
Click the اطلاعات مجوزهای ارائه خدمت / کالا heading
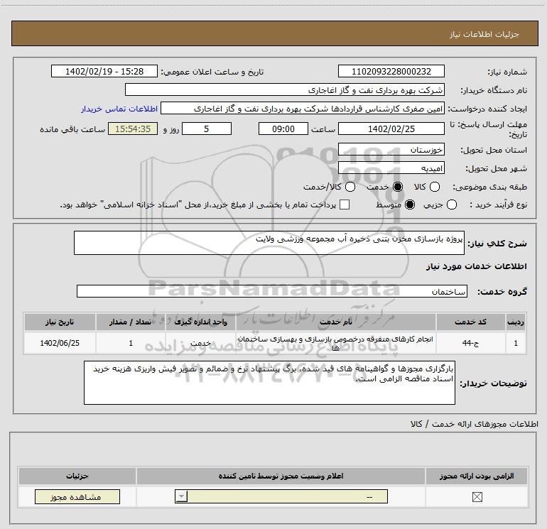coord(474,424)
